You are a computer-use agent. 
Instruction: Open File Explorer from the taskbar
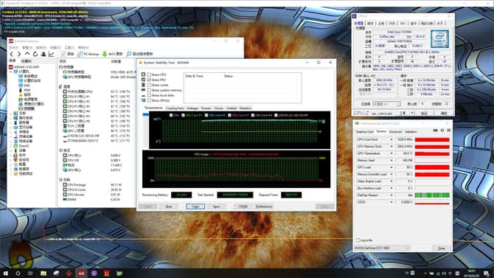click(44, 273)
